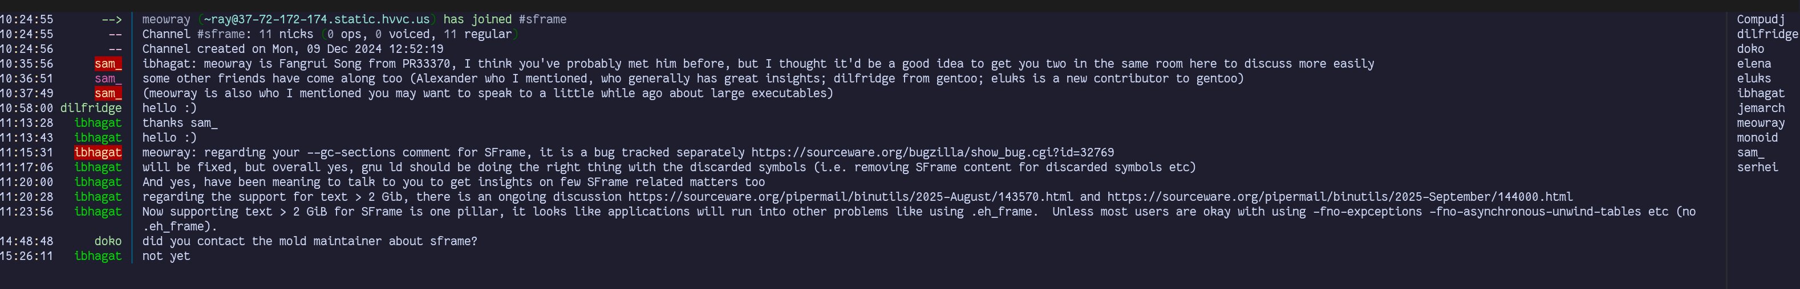Screen dimensions: 1800x289
Task: Select elena in the nick list
Action: tap(1754, 63)
